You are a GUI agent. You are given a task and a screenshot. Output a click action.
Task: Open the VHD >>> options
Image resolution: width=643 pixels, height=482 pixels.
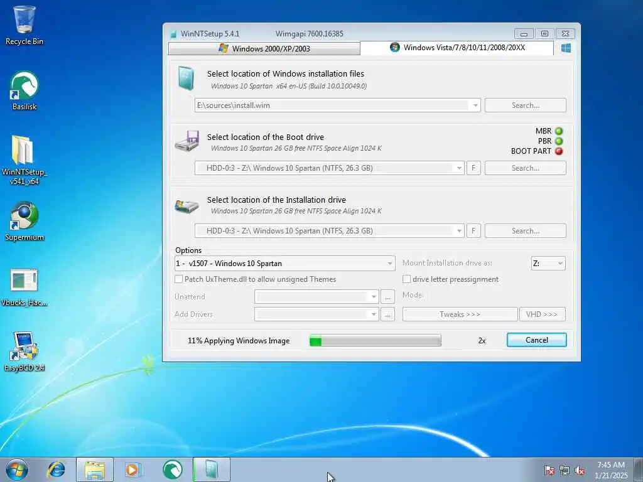click(542, 314)
